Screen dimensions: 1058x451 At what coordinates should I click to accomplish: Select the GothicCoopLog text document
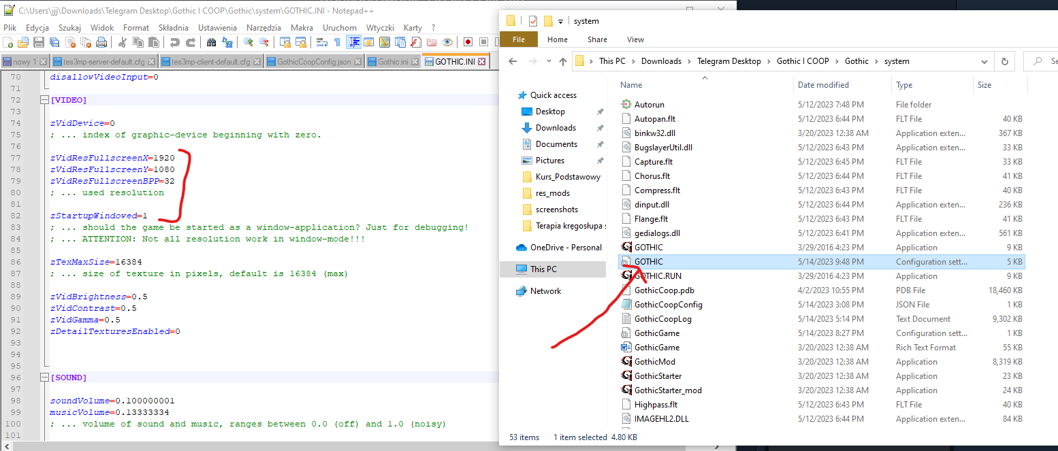click(x=820, y=319)
